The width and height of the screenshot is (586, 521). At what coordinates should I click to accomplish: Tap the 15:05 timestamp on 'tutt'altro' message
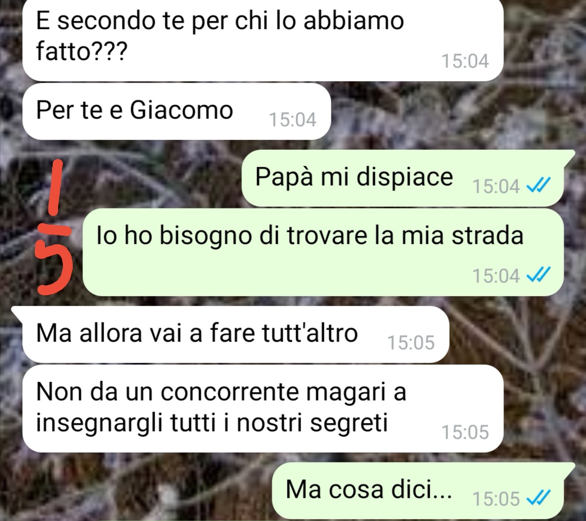coord(411,342)
